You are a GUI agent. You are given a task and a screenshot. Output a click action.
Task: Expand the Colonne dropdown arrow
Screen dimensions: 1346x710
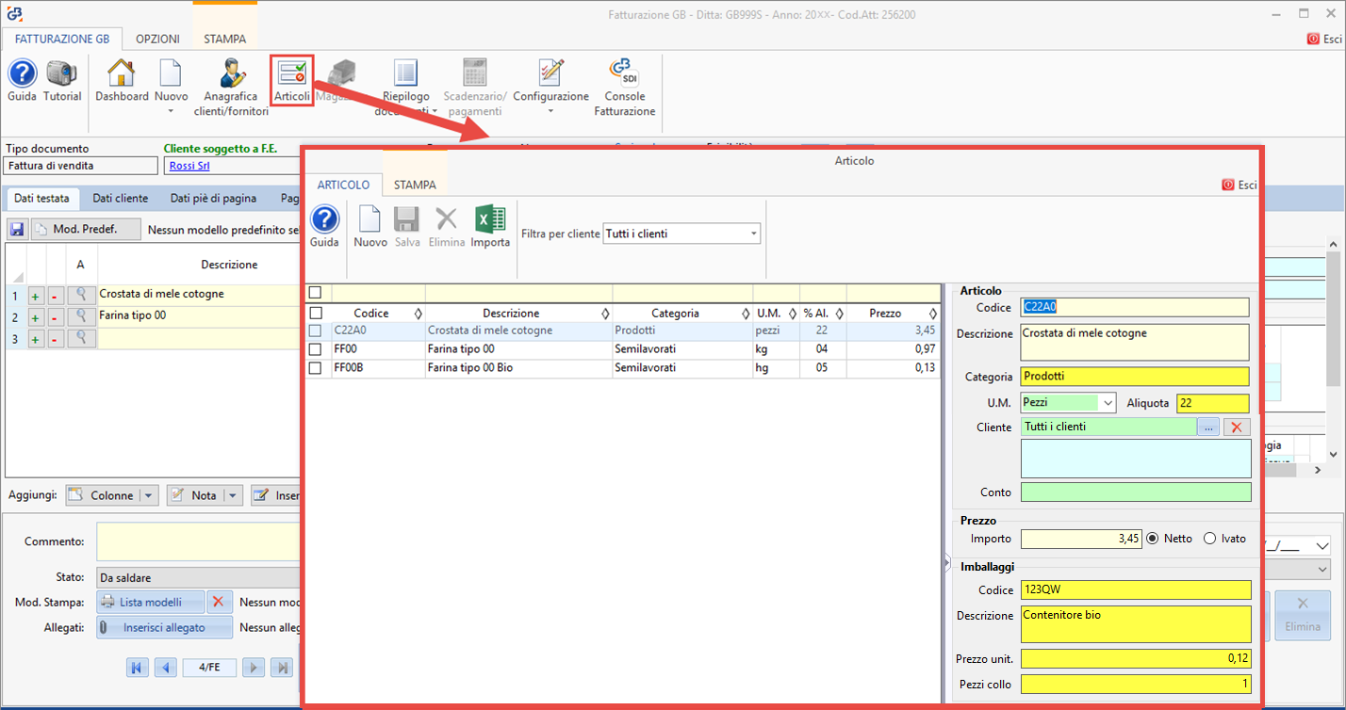pyautogui.click(x=149, y=495)
